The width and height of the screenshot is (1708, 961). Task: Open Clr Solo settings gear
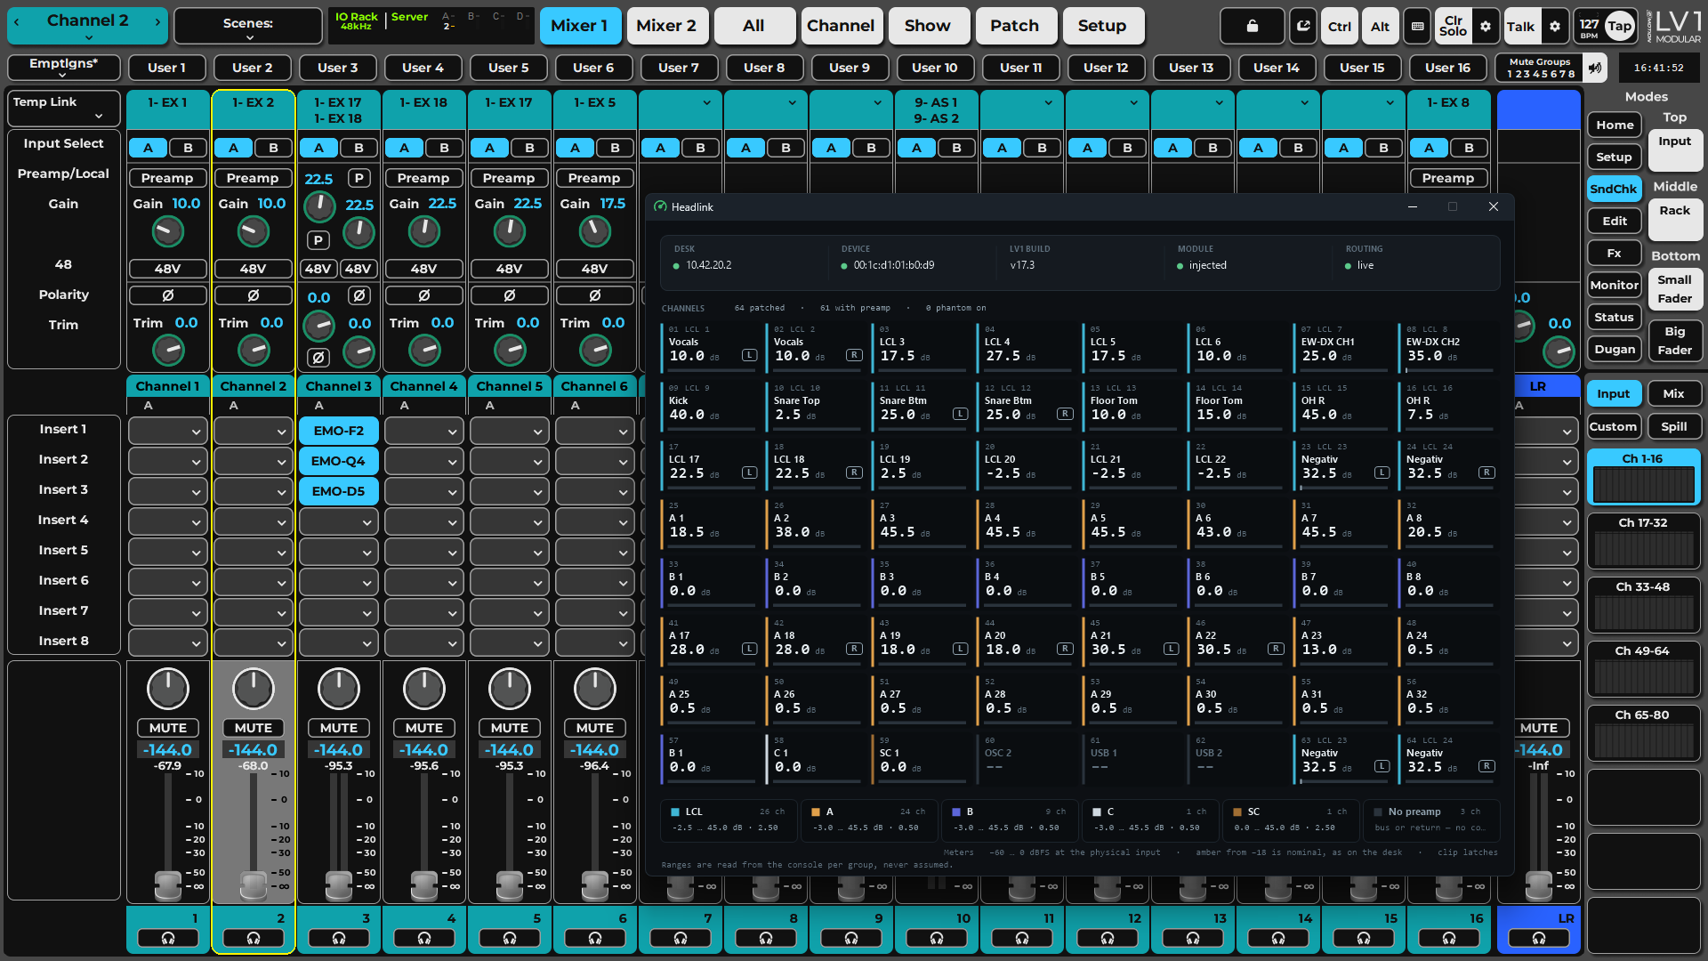1486,26
